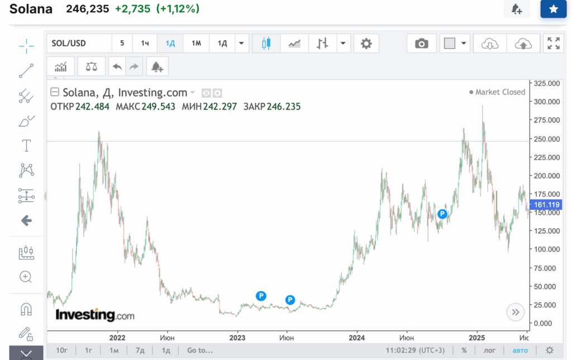Choose the brush drawing tool
Image resolution: width=572 pixels, height=360 pixels.
[x=26, y=120]
